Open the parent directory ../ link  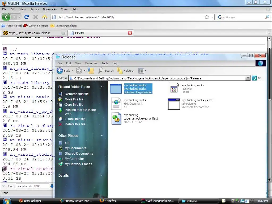coord(13,49)
